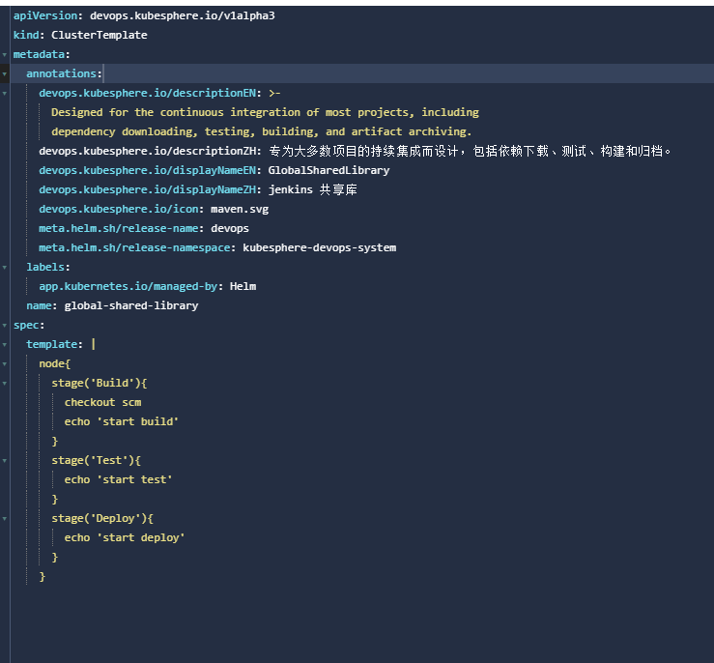The height and width of the screenshot is (663, 714).
Task: Collapse the descriptionEN fold arrow
Action: (5, 94)
